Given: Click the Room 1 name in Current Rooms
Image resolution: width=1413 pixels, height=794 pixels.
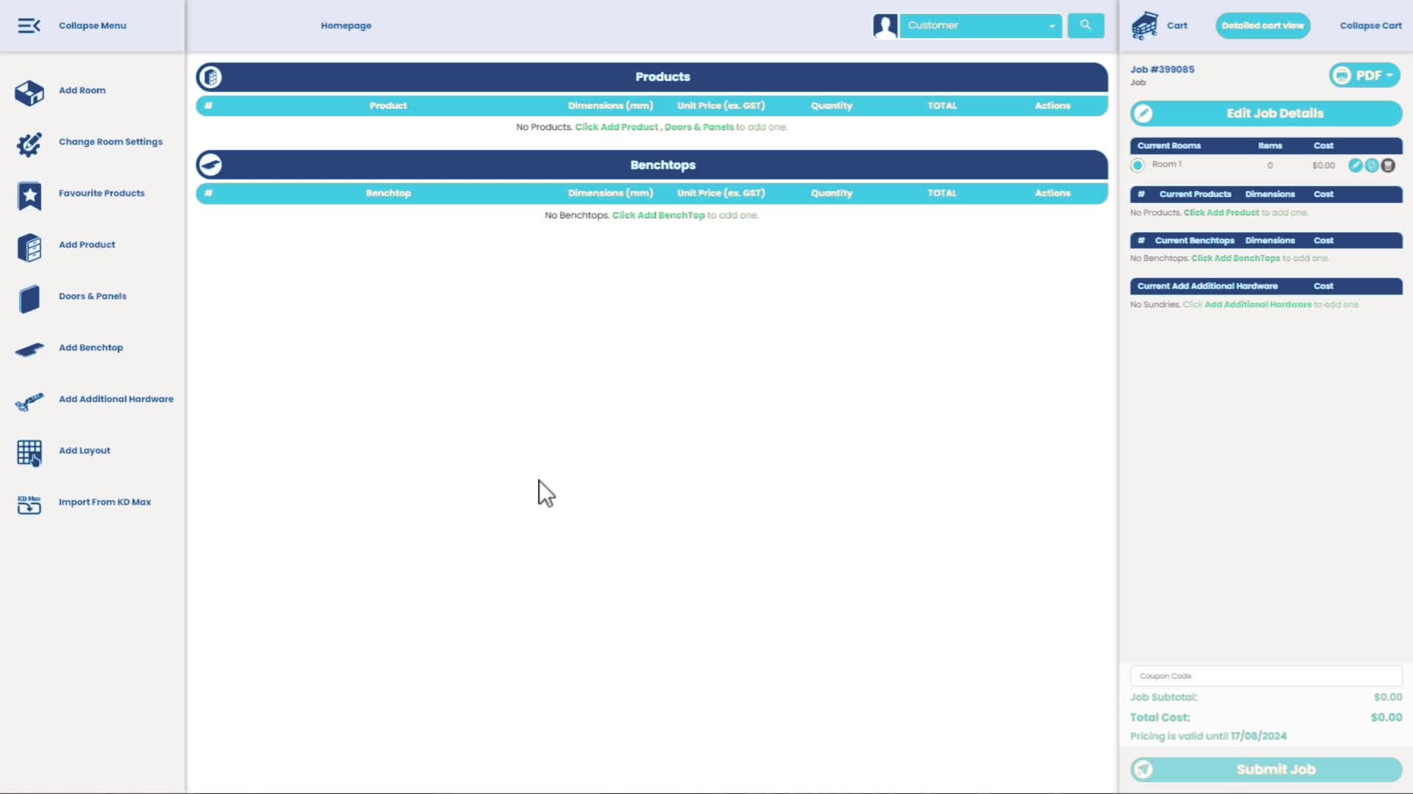Looking at the screenshot, I should pyautogui.click(x=1166, y=165).
